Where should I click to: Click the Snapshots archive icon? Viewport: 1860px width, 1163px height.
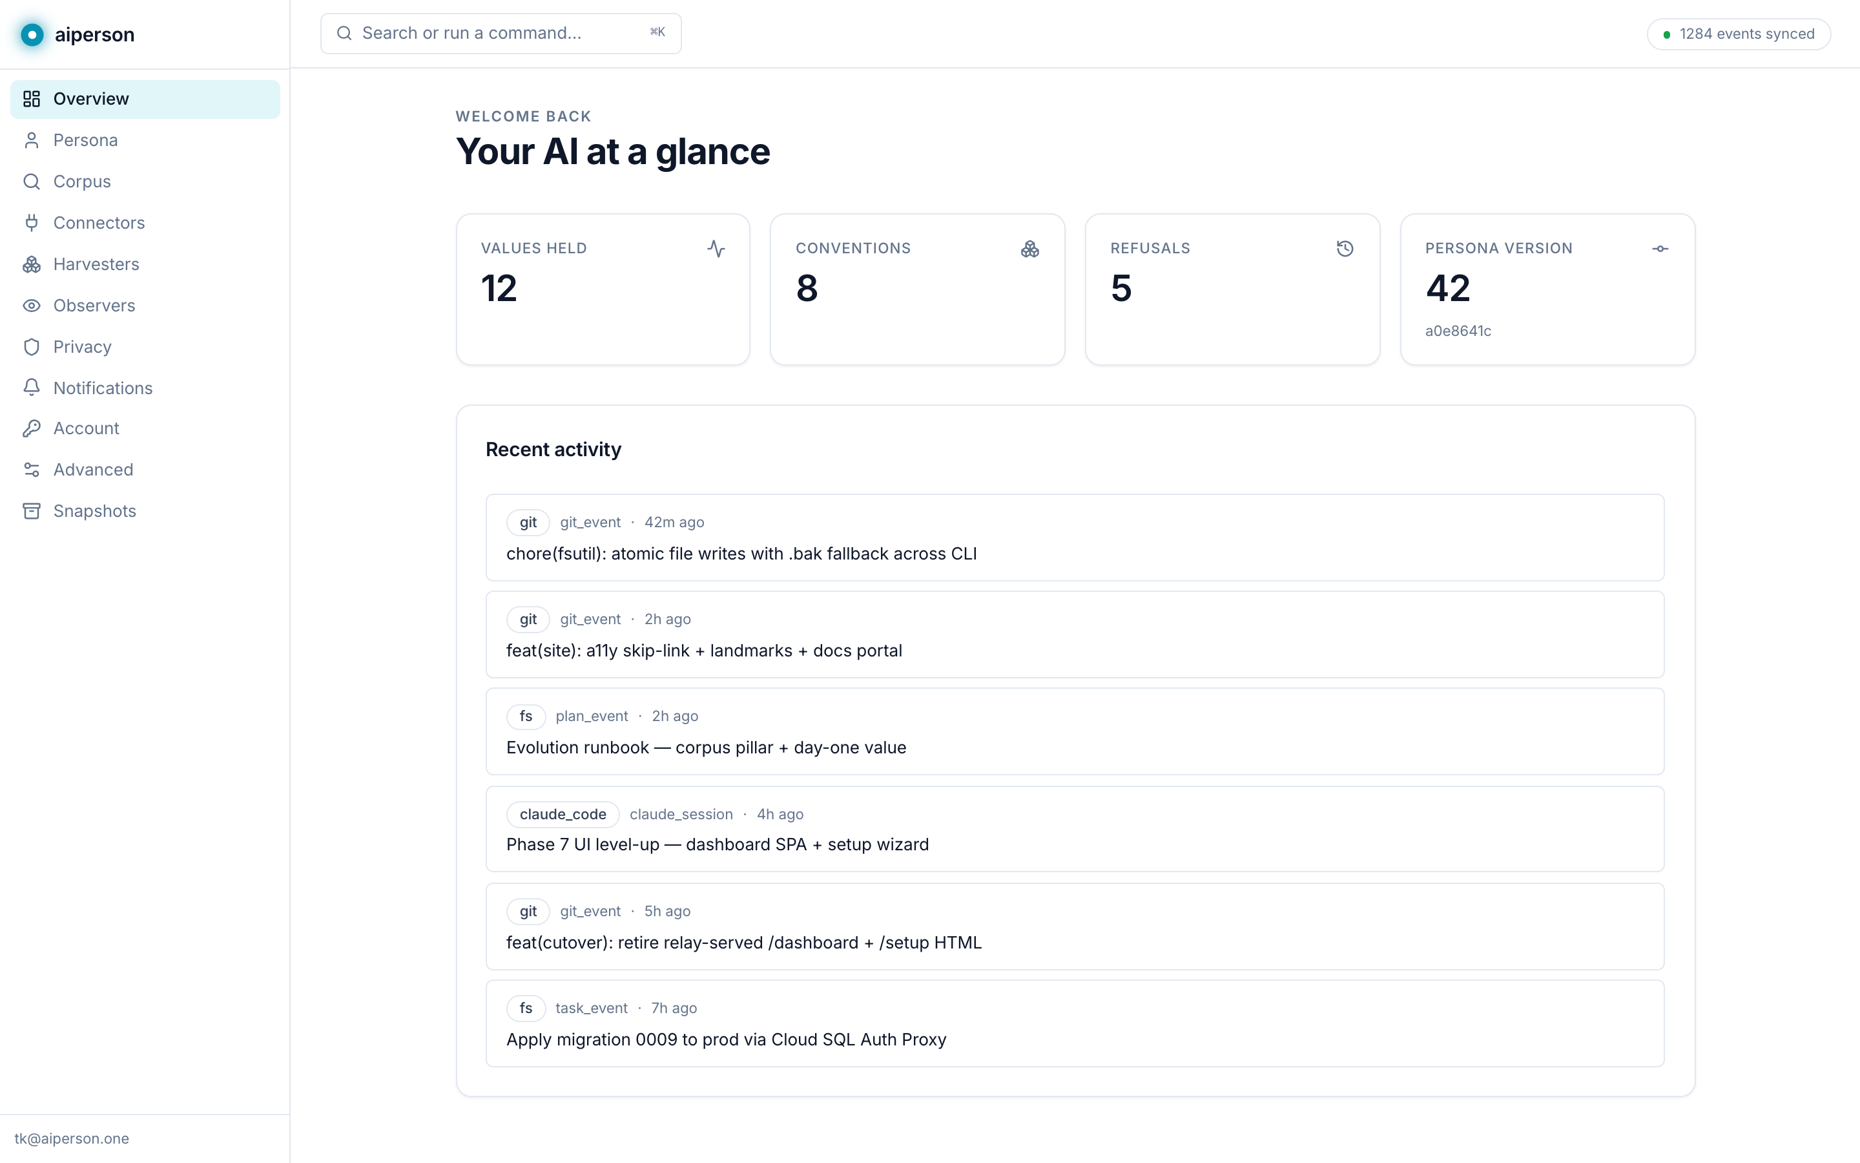[x=32, y=510]
